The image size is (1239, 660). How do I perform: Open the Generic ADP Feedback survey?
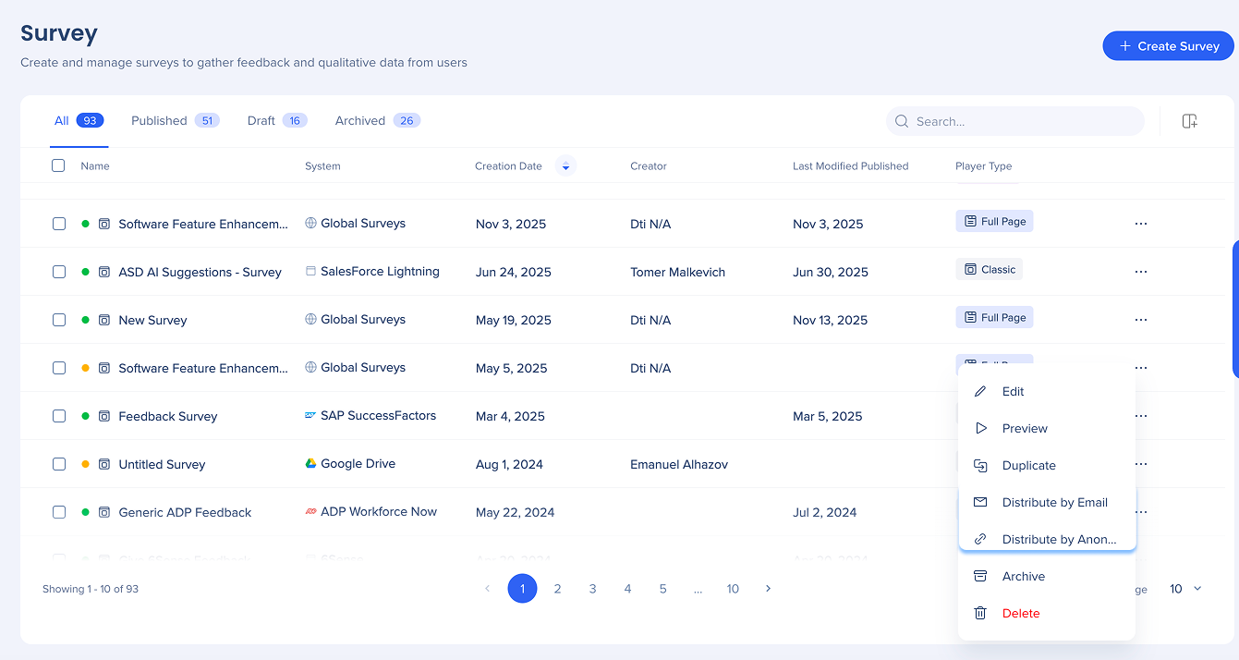point(185,512)
